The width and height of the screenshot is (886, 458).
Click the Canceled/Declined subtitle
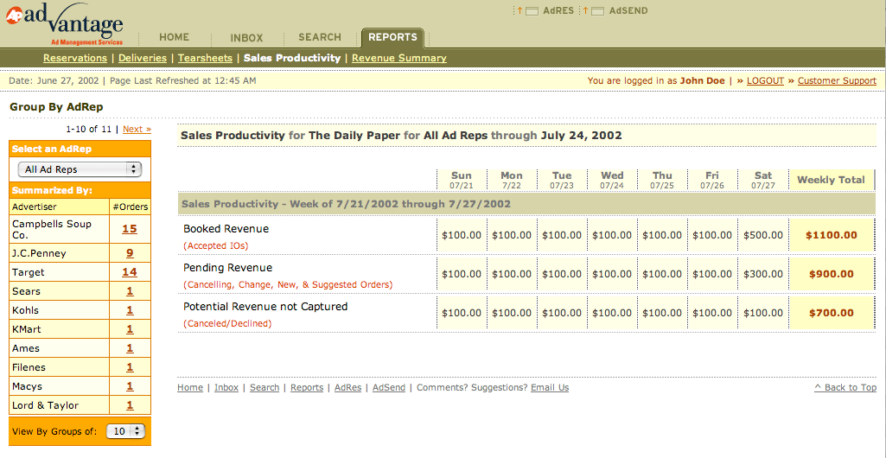click(227, 323)
